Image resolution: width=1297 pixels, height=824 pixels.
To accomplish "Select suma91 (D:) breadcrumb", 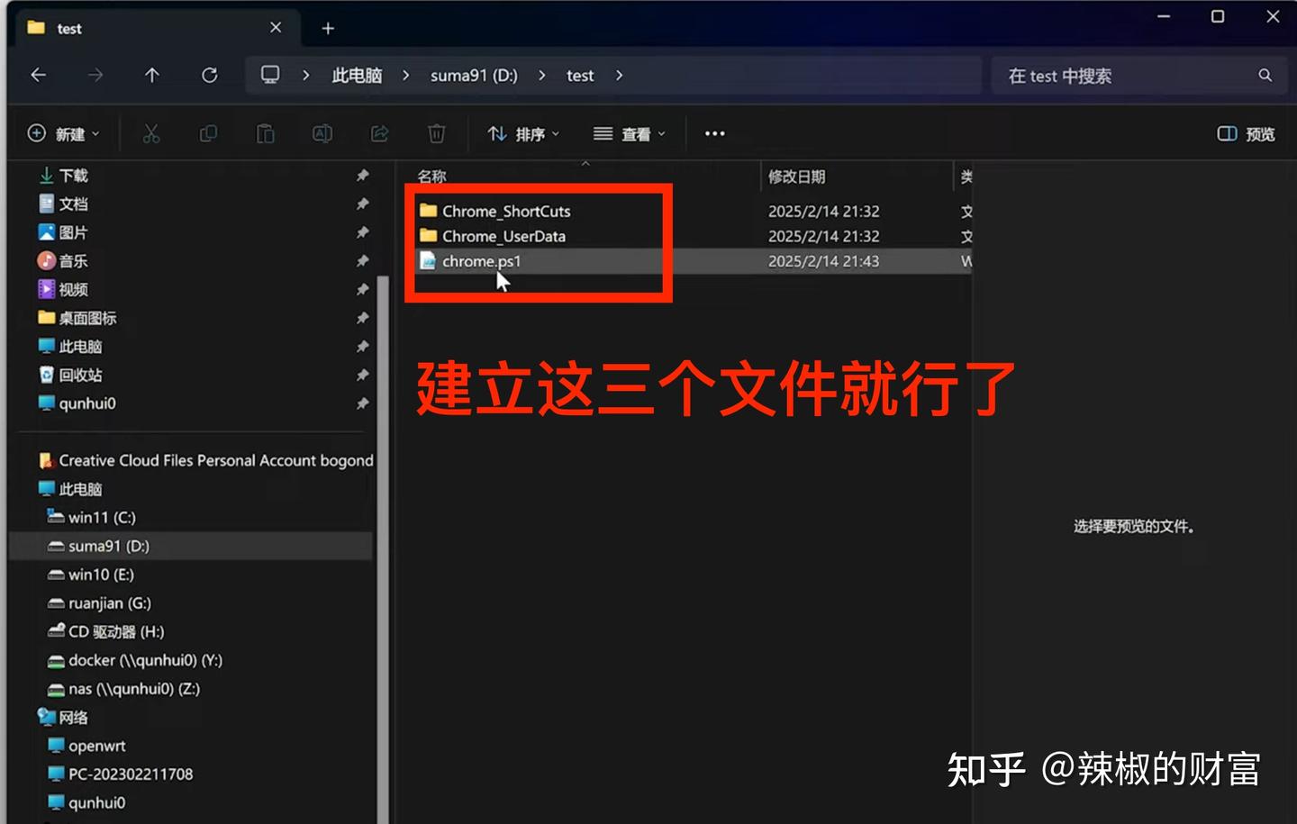I will point(474,76).
